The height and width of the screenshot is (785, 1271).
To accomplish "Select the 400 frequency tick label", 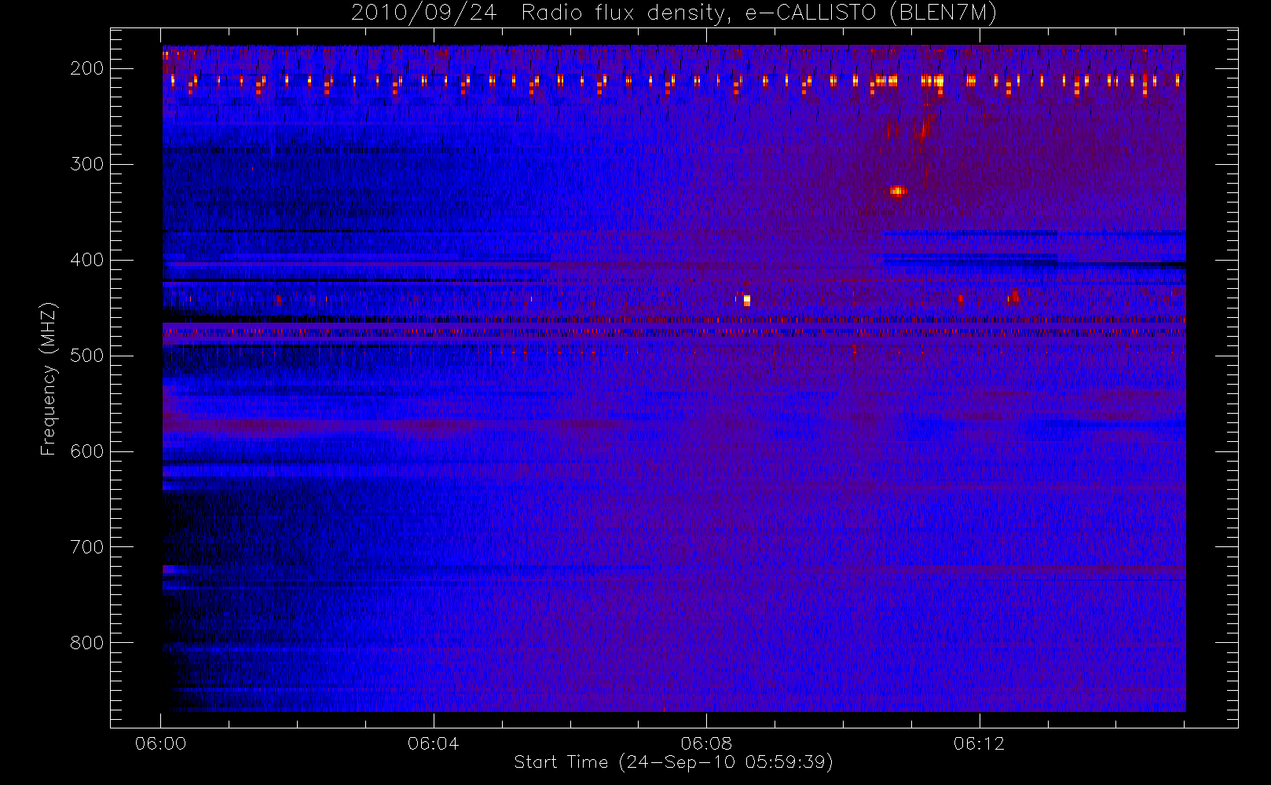I will pyautogui.click(x=86, y=260).
